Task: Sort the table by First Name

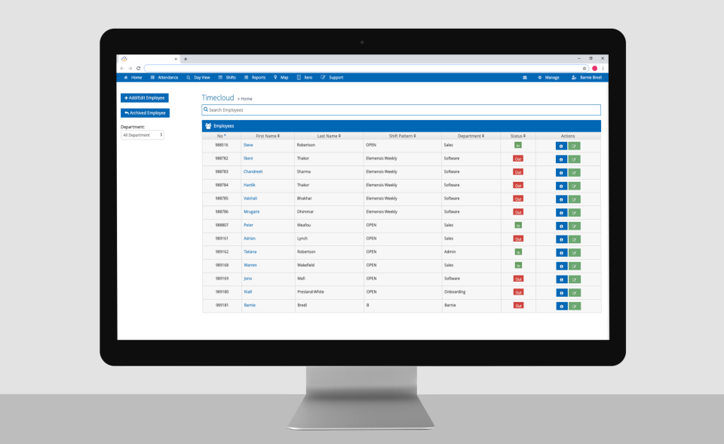Action: [x=268, y=136]
